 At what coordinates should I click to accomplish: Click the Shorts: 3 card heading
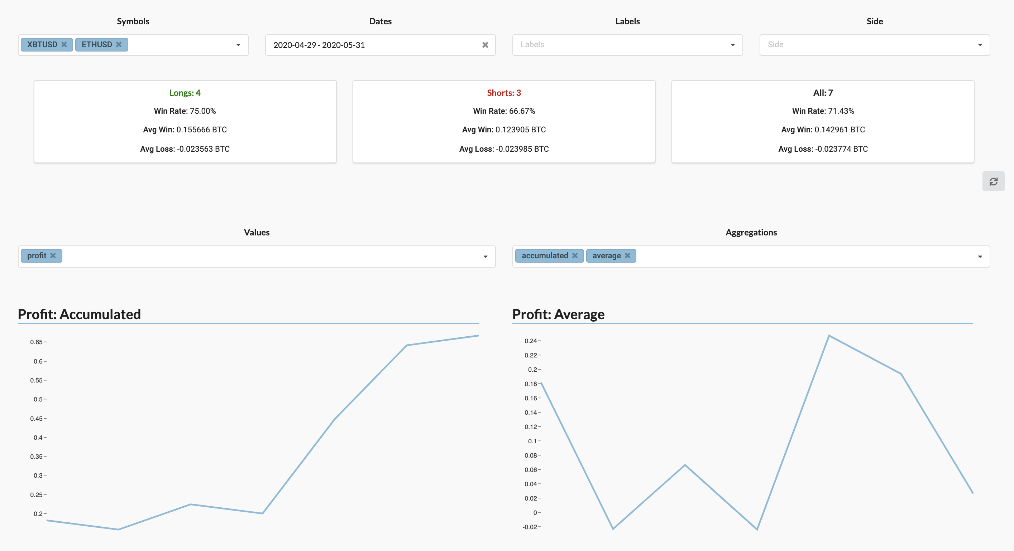504,93
